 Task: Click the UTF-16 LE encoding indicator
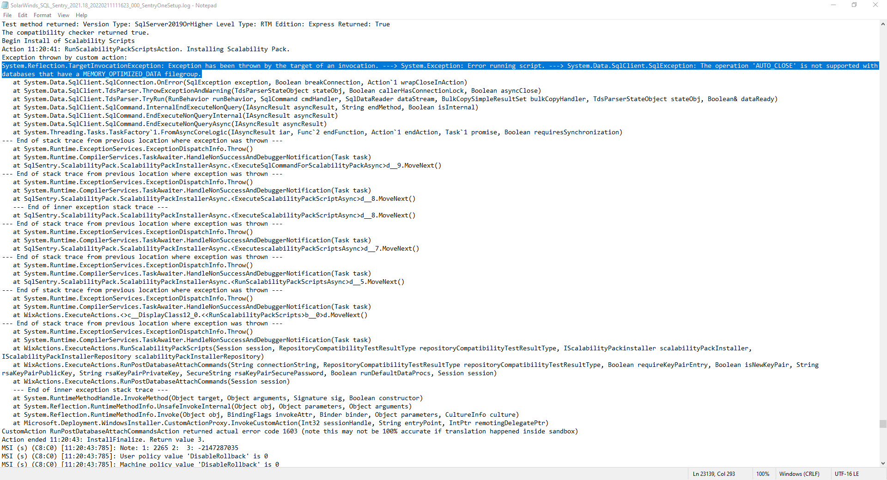(847, 474)
